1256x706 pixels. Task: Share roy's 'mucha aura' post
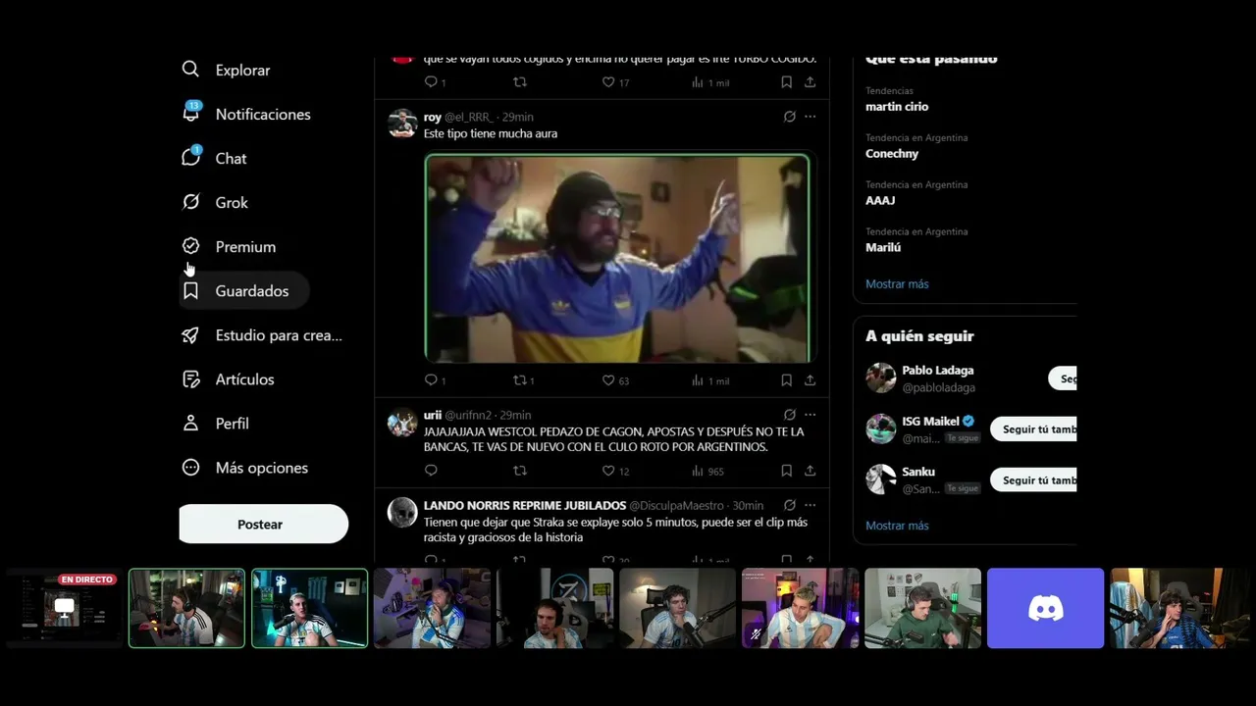[810, 380]
